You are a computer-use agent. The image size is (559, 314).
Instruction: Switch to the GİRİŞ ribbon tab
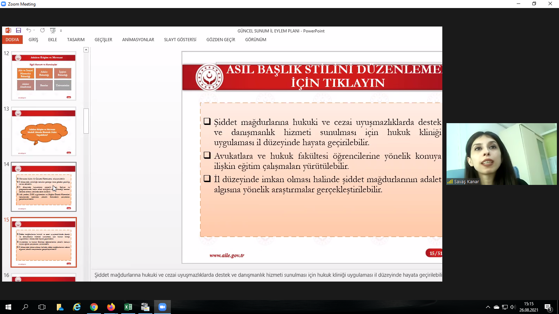click(33, 40)
